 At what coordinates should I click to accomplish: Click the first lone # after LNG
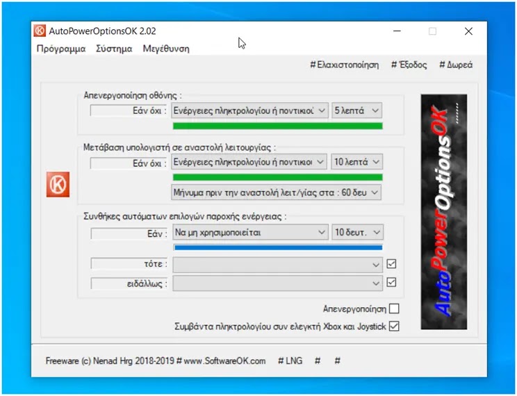317,361
